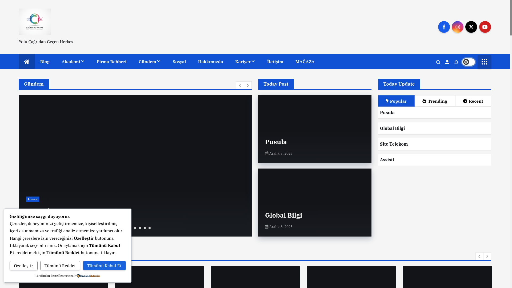Open Site Telekom in the list
The image size is (512, 288).
click(394, 144)
